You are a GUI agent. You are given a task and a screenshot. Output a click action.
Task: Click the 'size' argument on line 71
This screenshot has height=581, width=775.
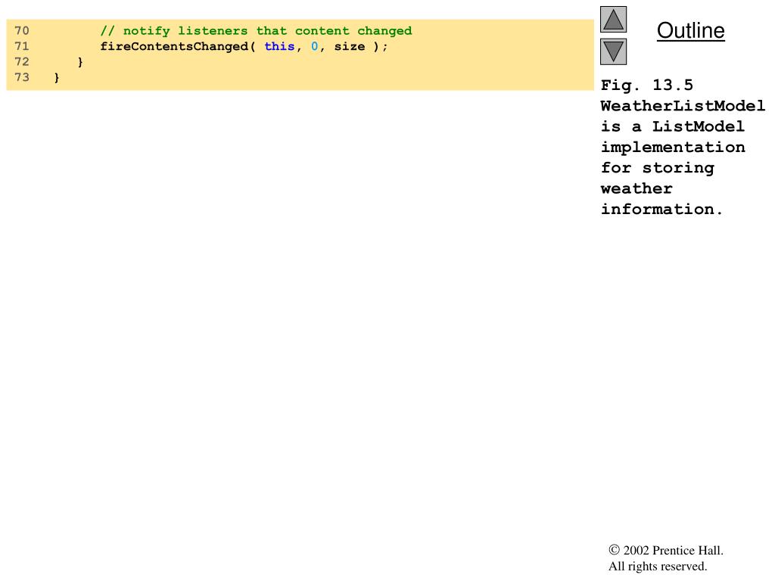(x=350, y=46)
